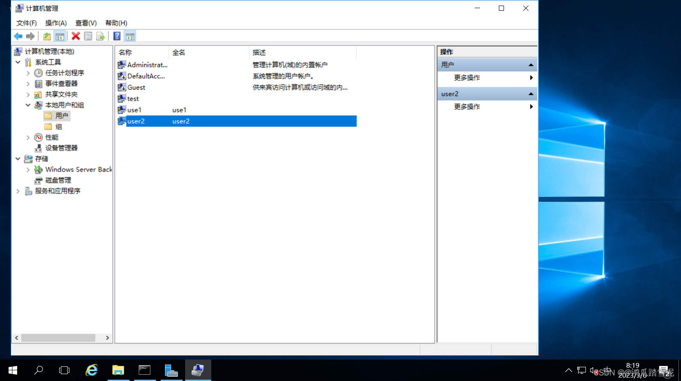Click the Disk Management (磁盘管理) icon
681x381 pixels.
click(39, 180)
